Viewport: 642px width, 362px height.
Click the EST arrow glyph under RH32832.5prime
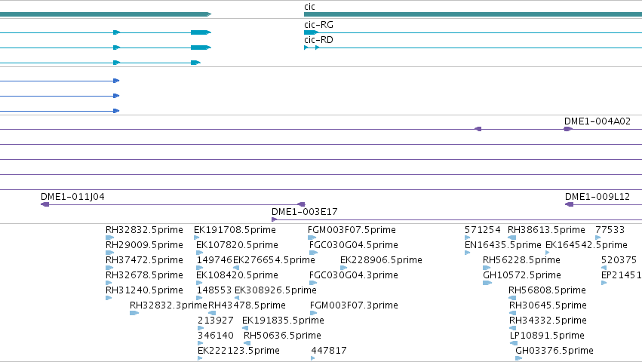click(x=109, y=238)
